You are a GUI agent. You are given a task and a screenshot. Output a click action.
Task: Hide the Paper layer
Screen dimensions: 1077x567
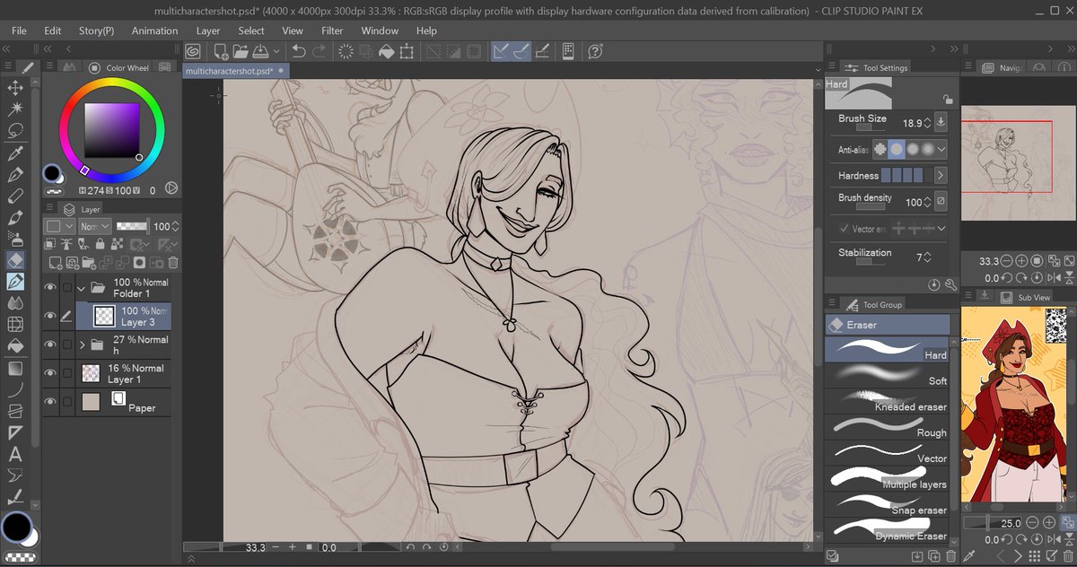50,402
